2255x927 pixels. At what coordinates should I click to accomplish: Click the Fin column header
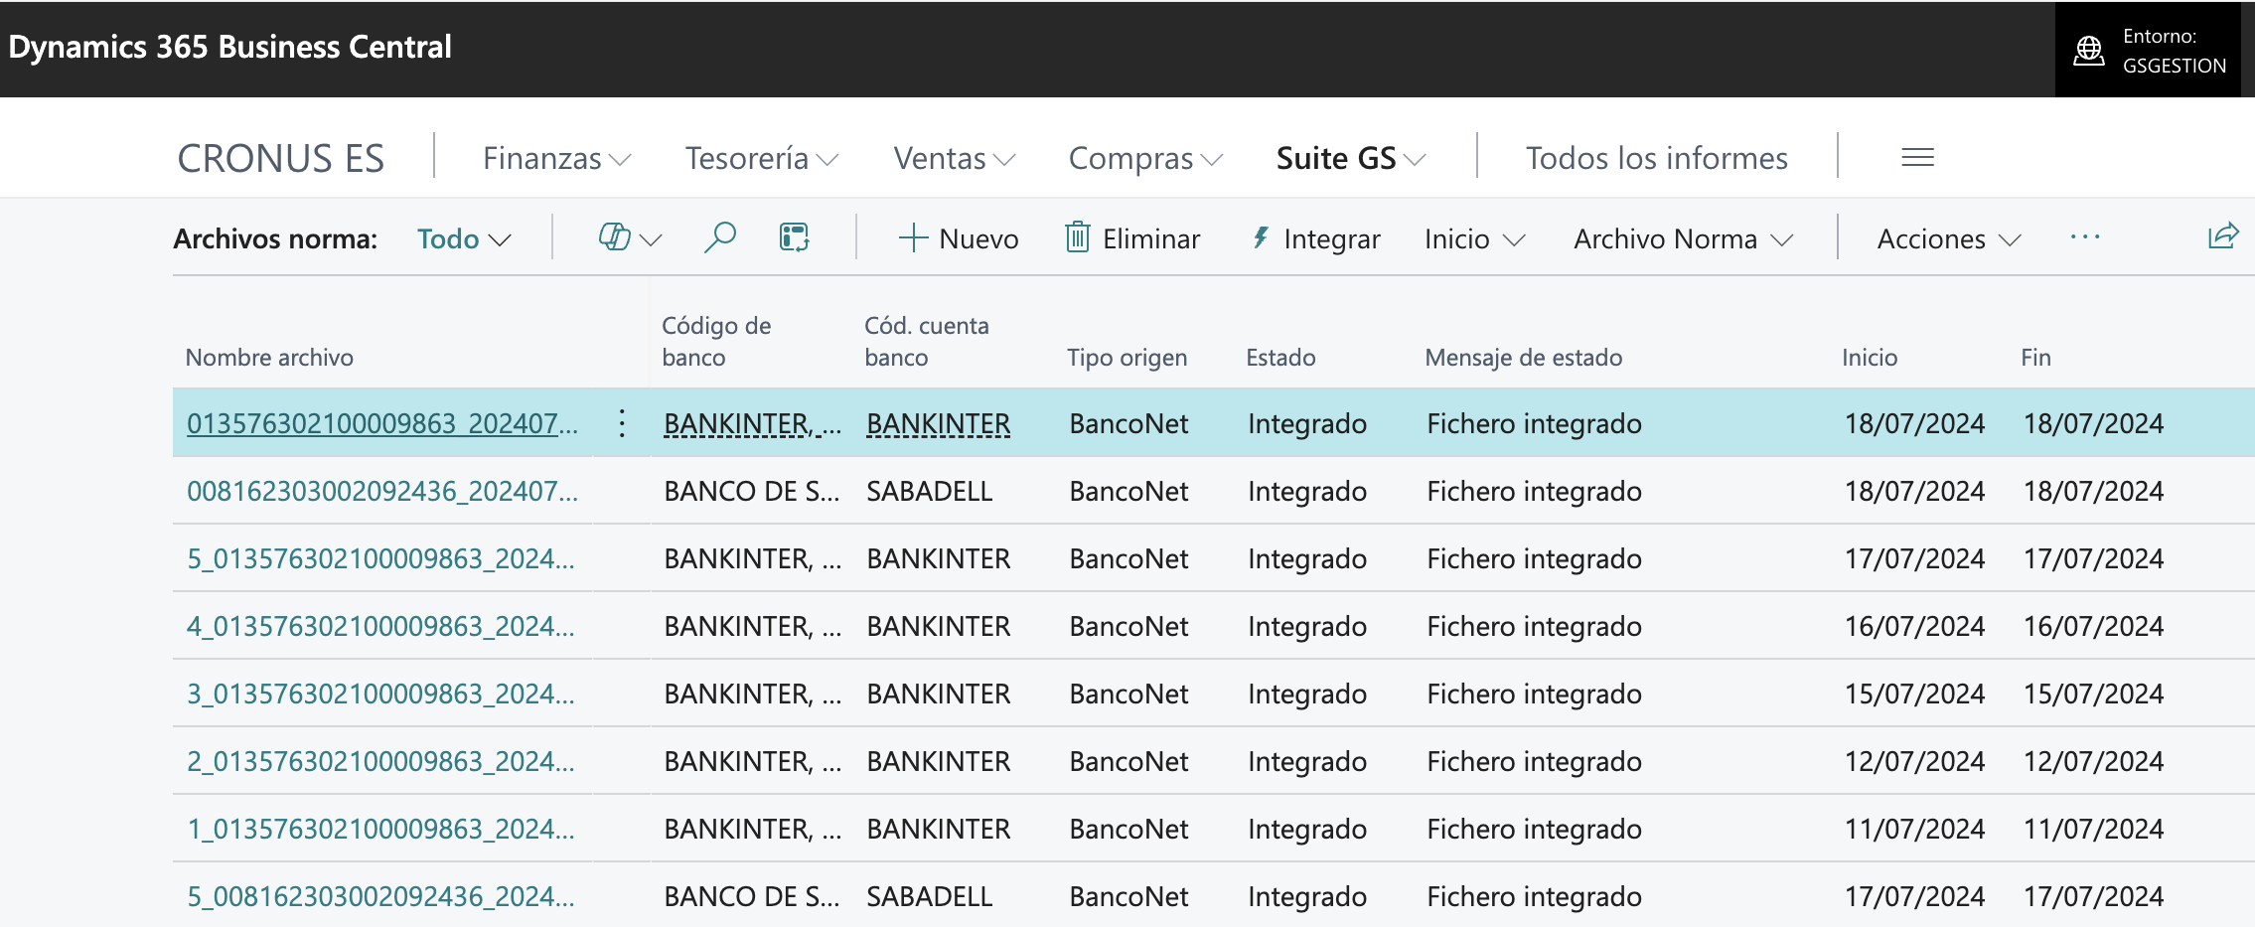click(x=2035, y=358)
